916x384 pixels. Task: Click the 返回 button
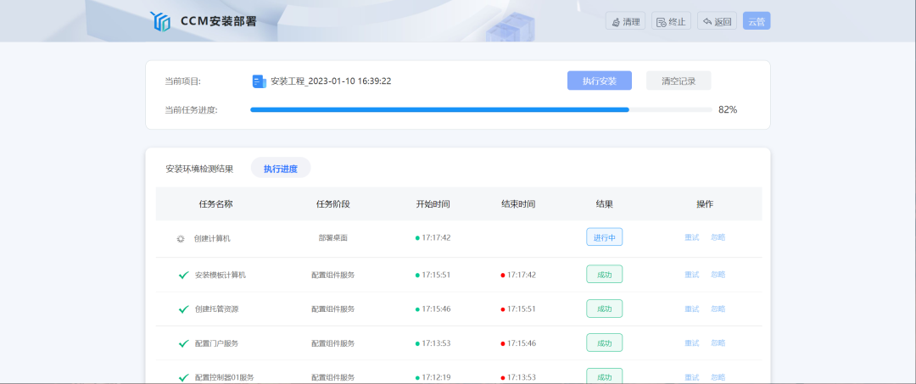[717, 21]
